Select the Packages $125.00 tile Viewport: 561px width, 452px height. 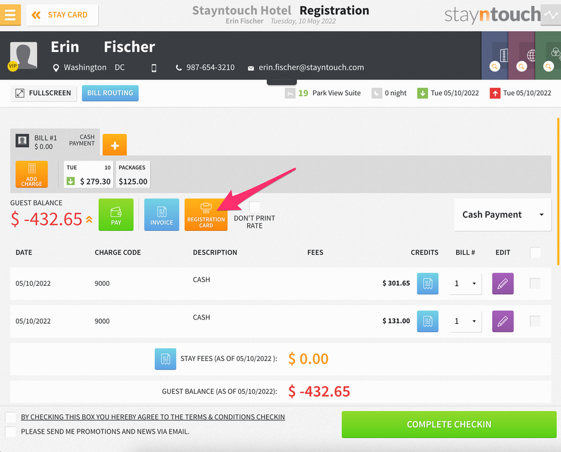(133, 174)
